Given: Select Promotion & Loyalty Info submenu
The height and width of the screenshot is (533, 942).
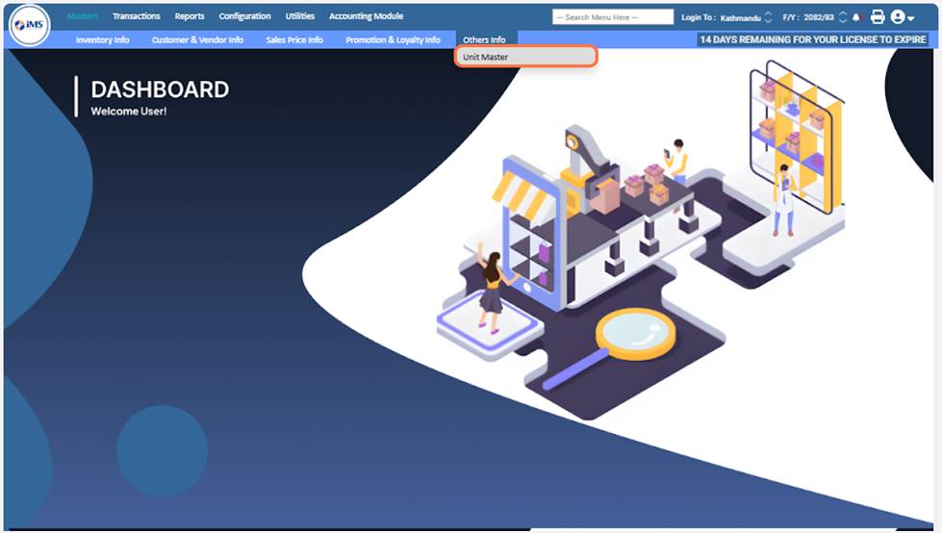Looking at the screenshot, I should click(x=393, y=39).
